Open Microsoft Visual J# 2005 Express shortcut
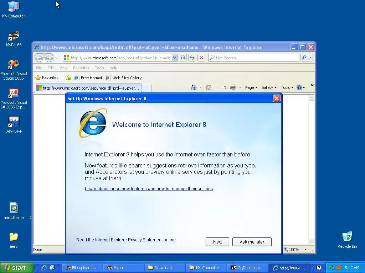The image size is (365, 273). (x=14, y=99)
